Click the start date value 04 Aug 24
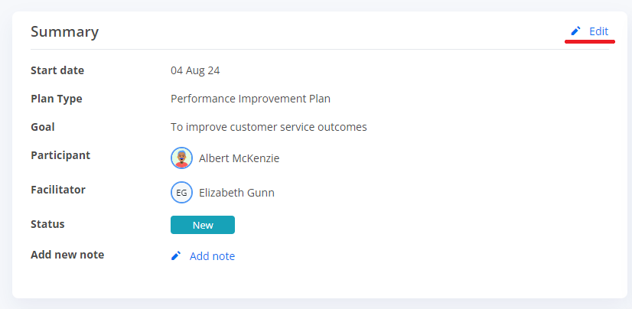632x309 pixels. click(x=195, y=70)
